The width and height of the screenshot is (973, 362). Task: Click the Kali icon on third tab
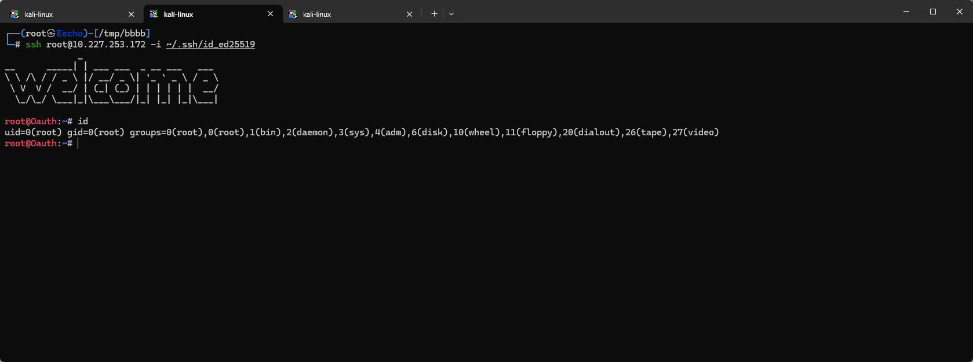293,14
